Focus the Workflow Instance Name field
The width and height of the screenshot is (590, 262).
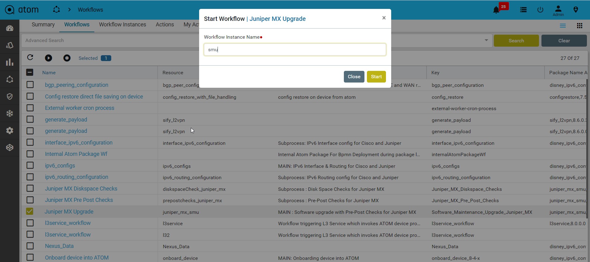click(295, 50)
